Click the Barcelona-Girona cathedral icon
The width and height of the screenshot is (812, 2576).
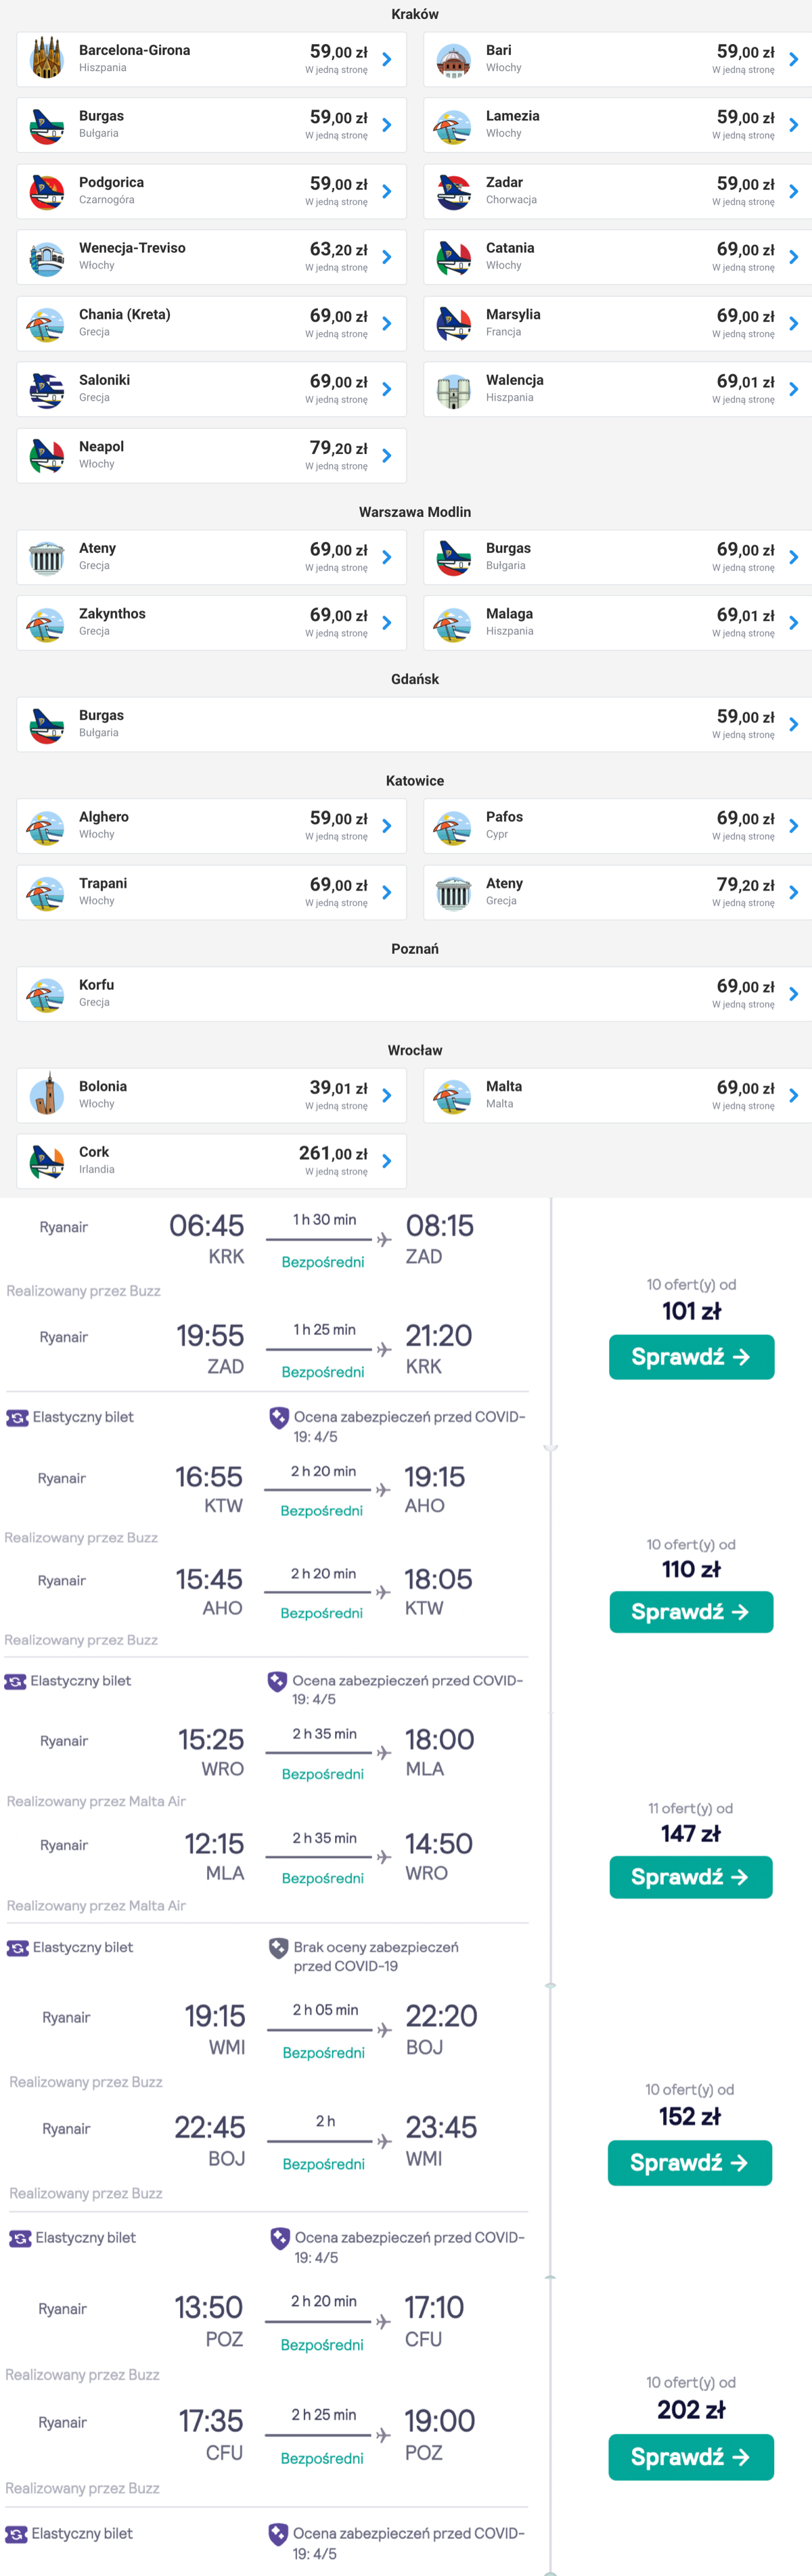click(46, 59)
